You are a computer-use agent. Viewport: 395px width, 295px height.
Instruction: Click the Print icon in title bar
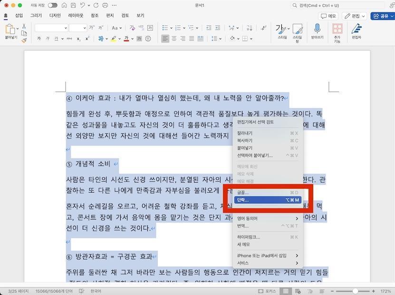click(x=105, y=5)
